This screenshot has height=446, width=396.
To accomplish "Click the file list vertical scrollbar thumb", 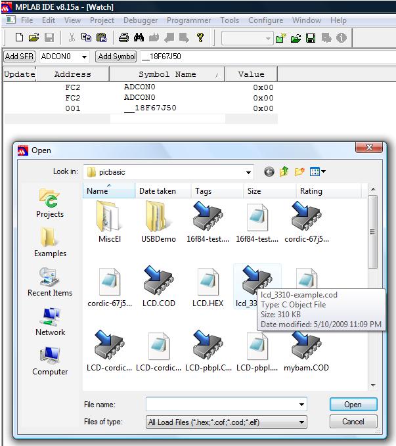I will pos(372,232).
